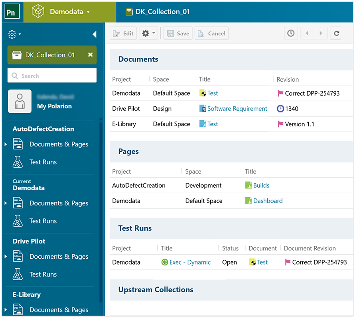Refresh the collection view
Viewport: 355px width, 318px height.
[x=336, y=33]
